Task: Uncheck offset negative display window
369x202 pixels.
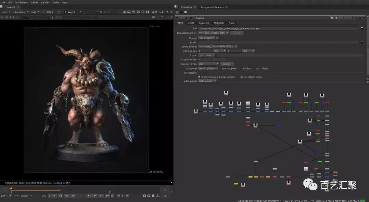Action: click(199, 77)
